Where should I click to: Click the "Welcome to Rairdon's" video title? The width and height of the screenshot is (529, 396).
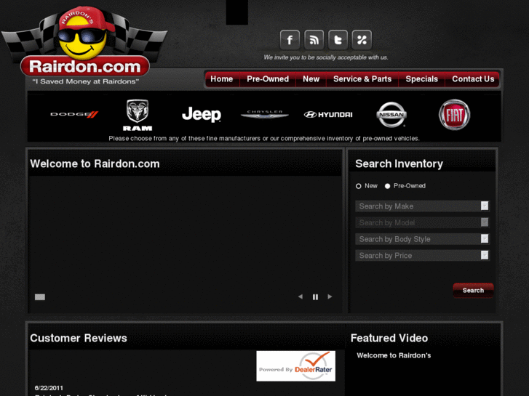394,355
